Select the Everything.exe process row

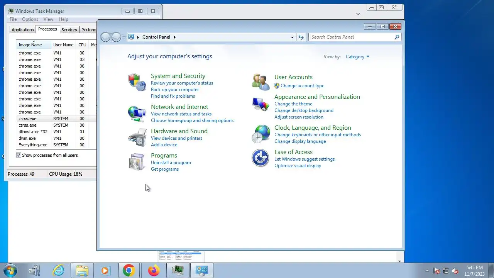coord(56,145)
